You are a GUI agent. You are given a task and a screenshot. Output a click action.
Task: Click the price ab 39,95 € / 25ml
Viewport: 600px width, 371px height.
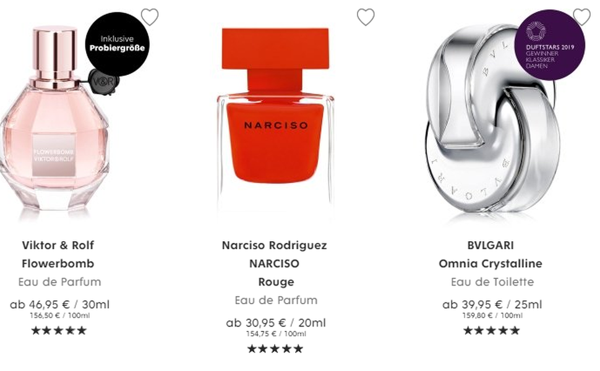tap(492, 304)
